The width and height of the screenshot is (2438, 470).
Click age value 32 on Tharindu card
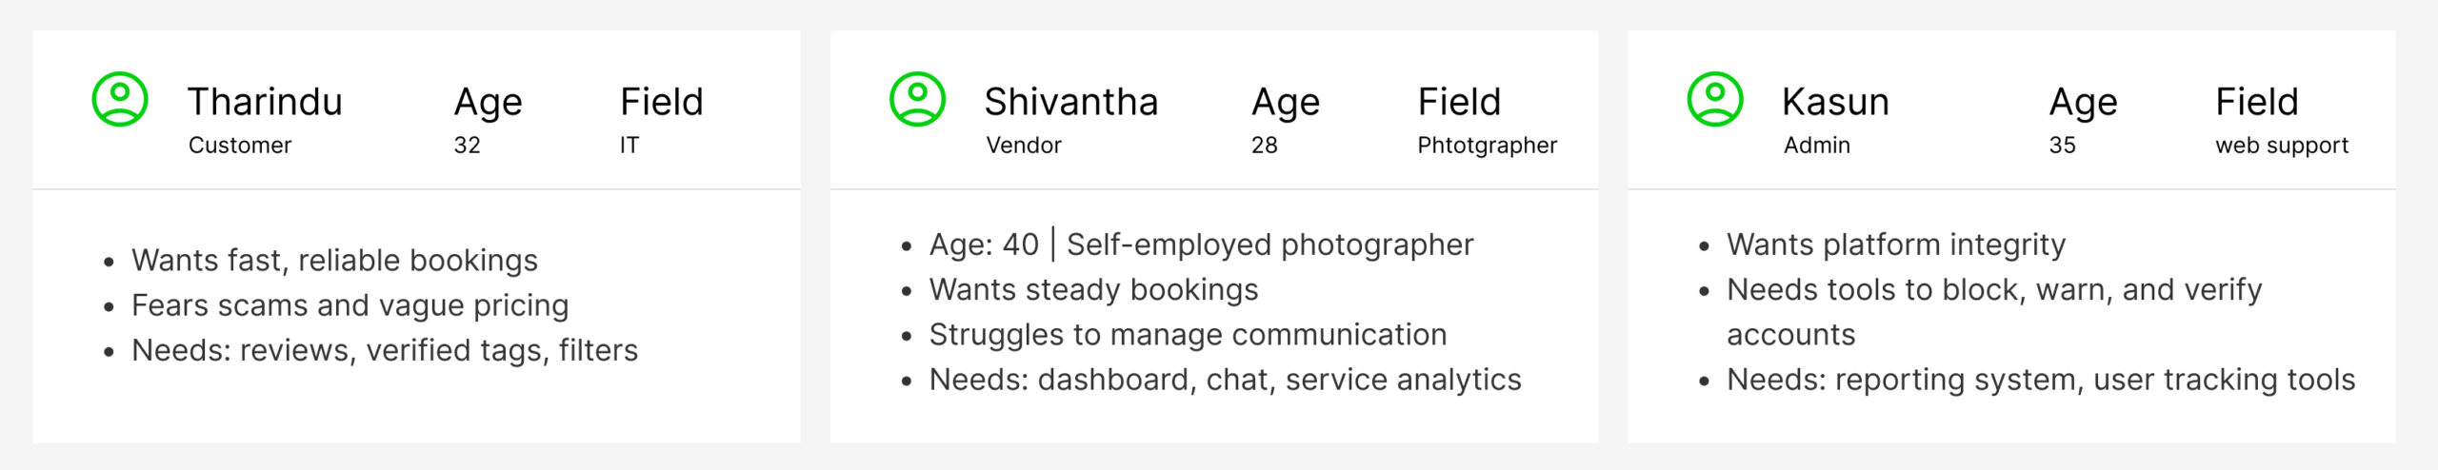tap(467, 146)
